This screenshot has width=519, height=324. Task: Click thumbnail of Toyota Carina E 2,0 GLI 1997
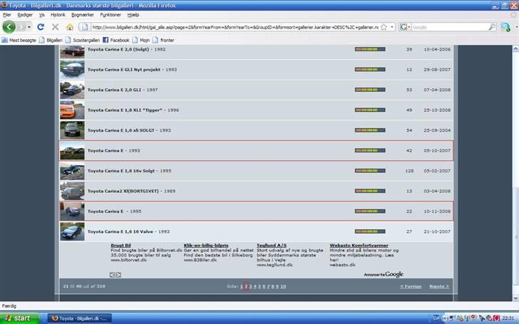point(72,90)
